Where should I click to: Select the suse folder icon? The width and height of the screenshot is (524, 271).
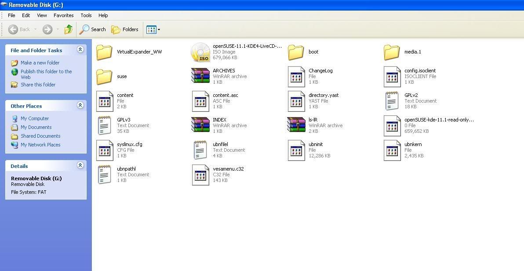(104, 77)
